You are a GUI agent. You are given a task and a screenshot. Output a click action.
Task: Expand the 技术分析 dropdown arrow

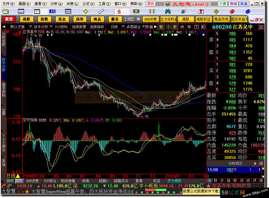point(51,27)
